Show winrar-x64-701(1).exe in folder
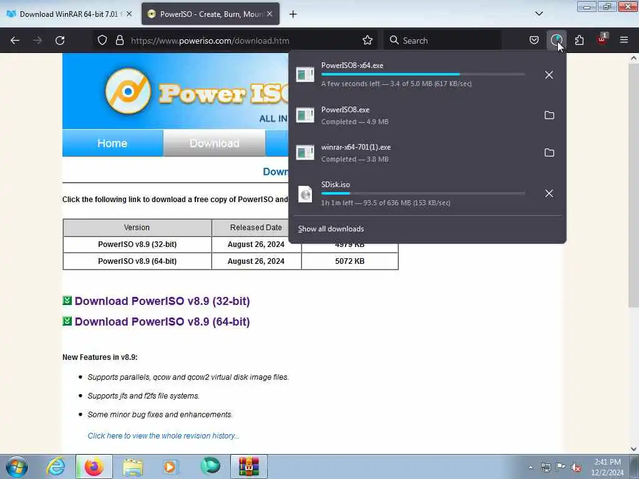 coord(549,153)
